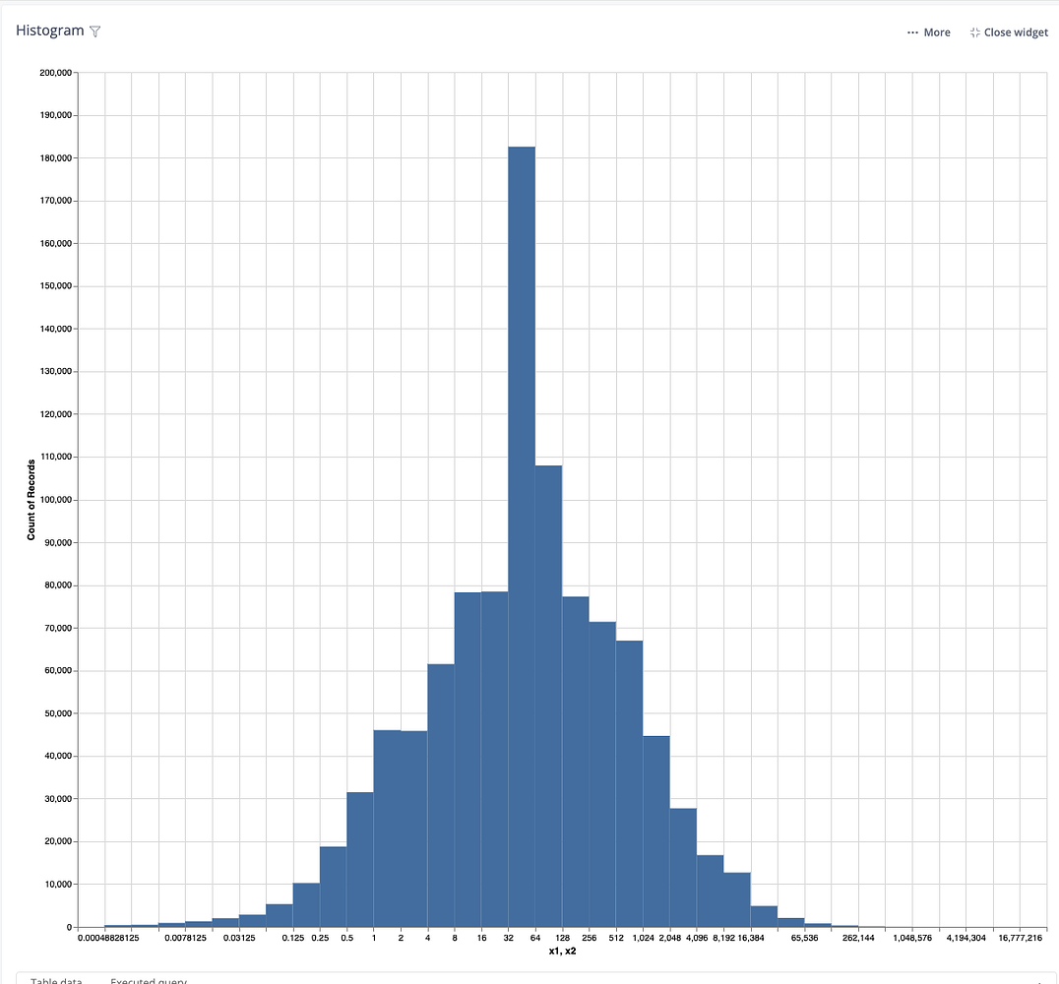Click the histogram bar at 2
1059x984 pixels.
tap(412, 827)
